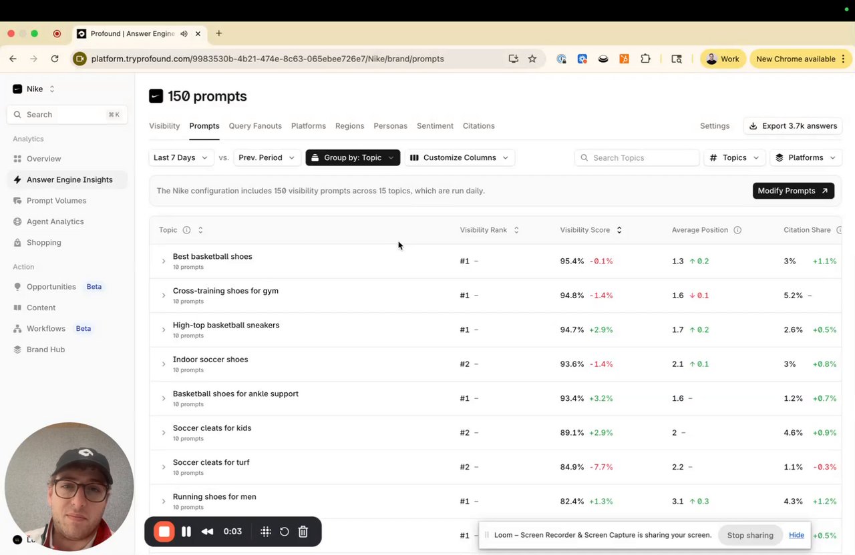This screenshot has height=555, width=855.
Task: Click the Work profile button
Action: (x=723, y=59)
